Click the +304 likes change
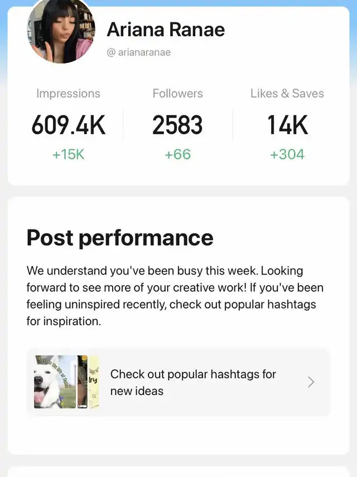This screenshot has height=477, width=357. click(x=287, y=155)
